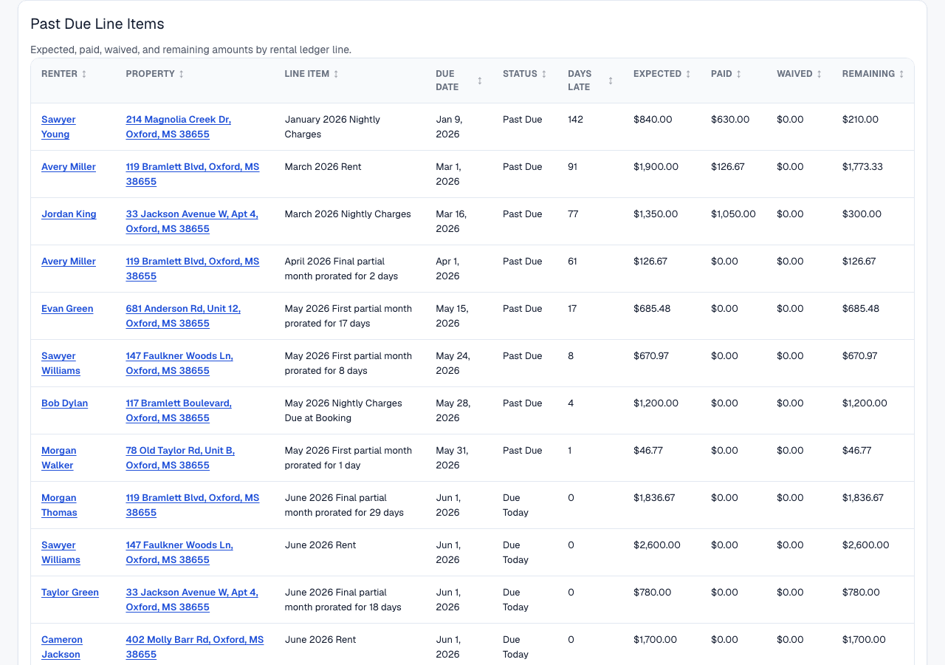This screenshot has height=665, width=945.
Task: Sort by Remaining amount arrows icon
Action: [x=901, y=74]
